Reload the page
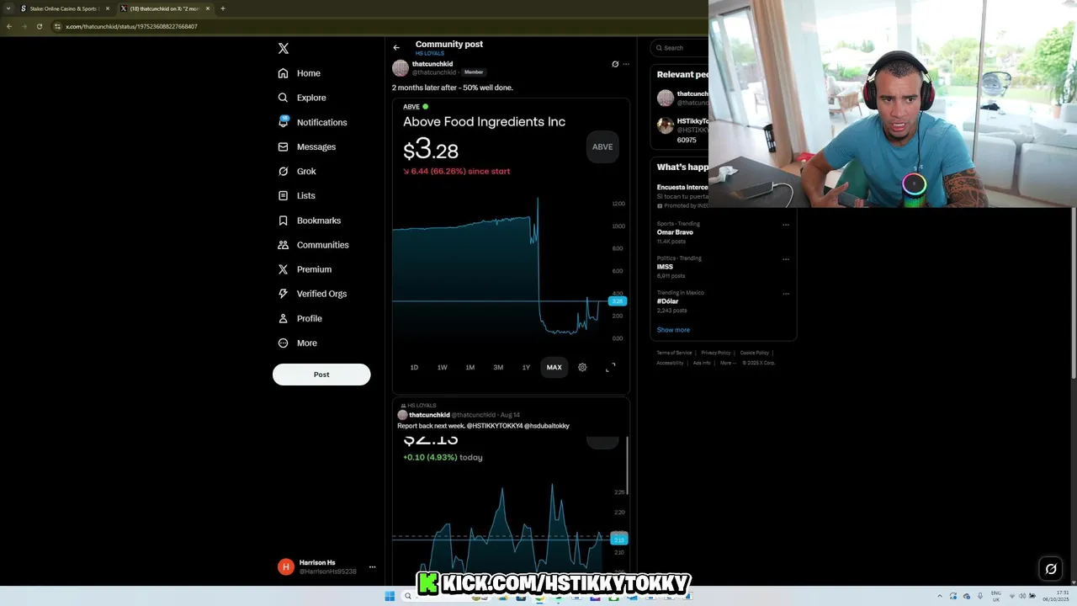The height and width of the screenshot is (606, 1077). (x=39, y=26)
